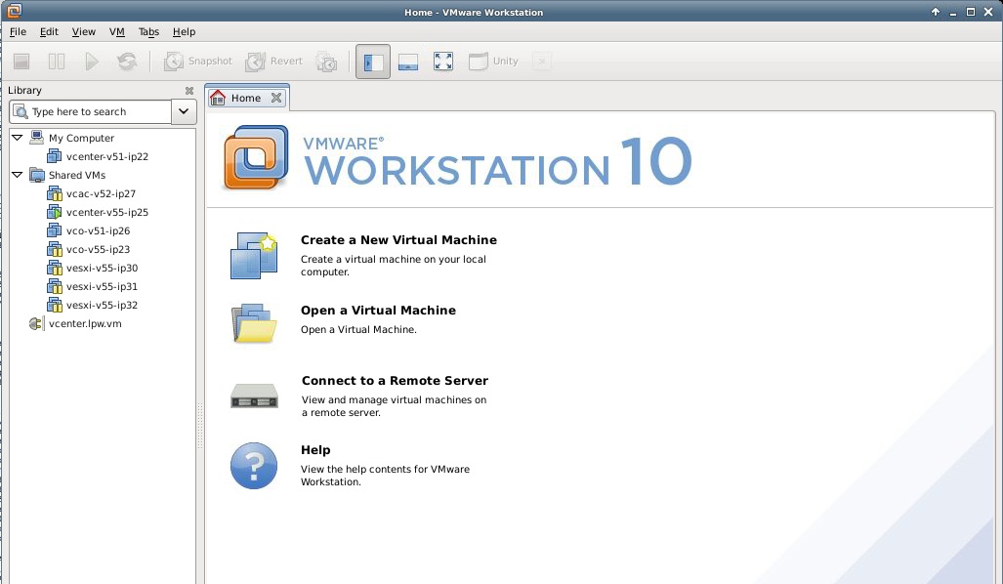
Task: Click the Power On play toolbar icon
Action: point(92,62)
